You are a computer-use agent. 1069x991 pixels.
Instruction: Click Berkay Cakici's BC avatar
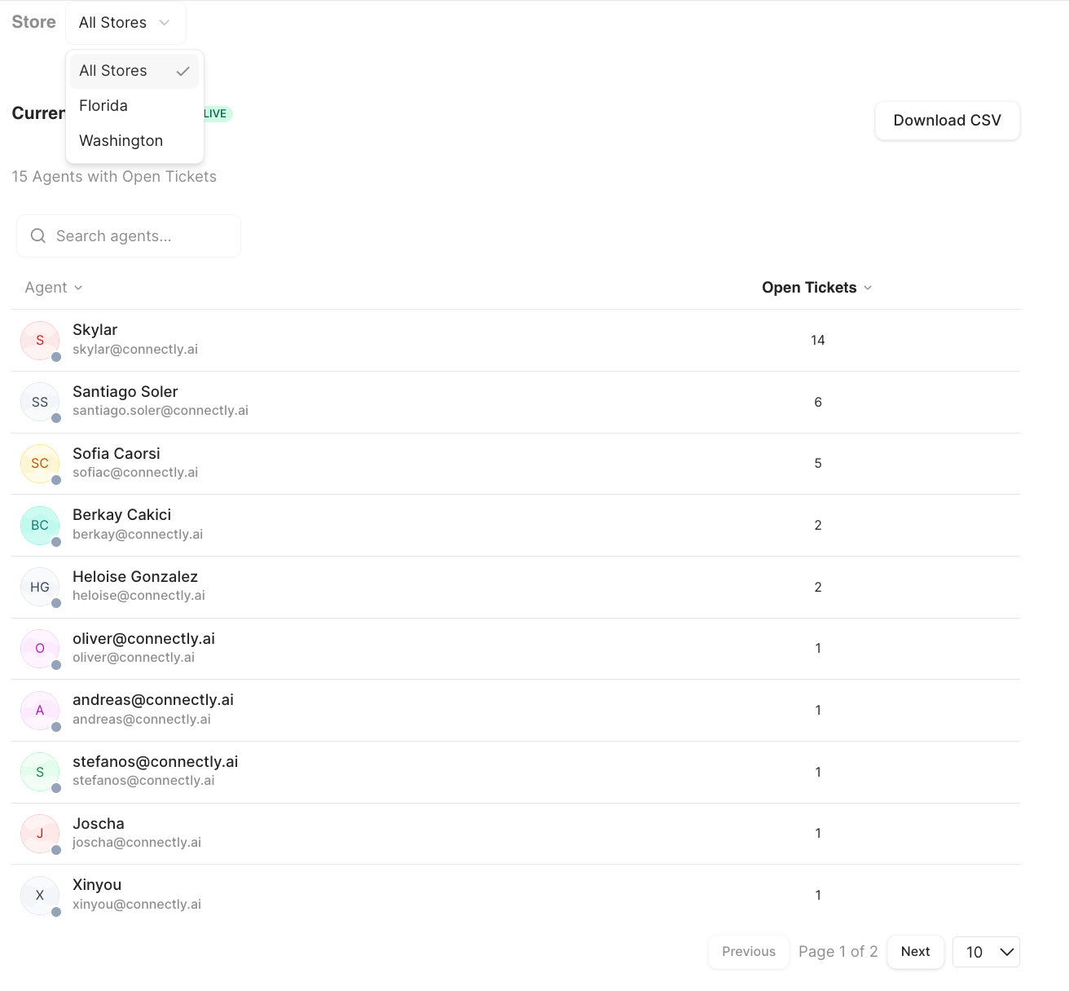pos(40,526)
